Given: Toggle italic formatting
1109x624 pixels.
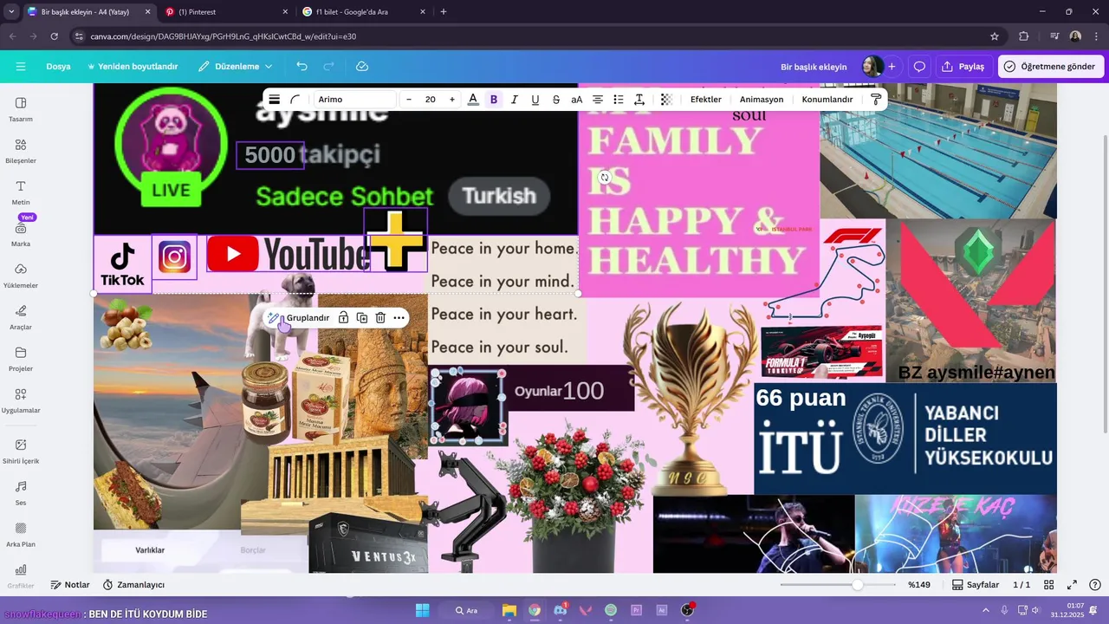Looking at the screenshot, I should [x=515, y=100].
